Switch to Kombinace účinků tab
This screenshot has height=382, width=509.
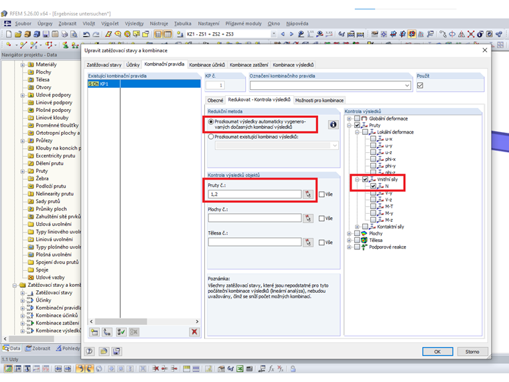[x=207, y=65]
